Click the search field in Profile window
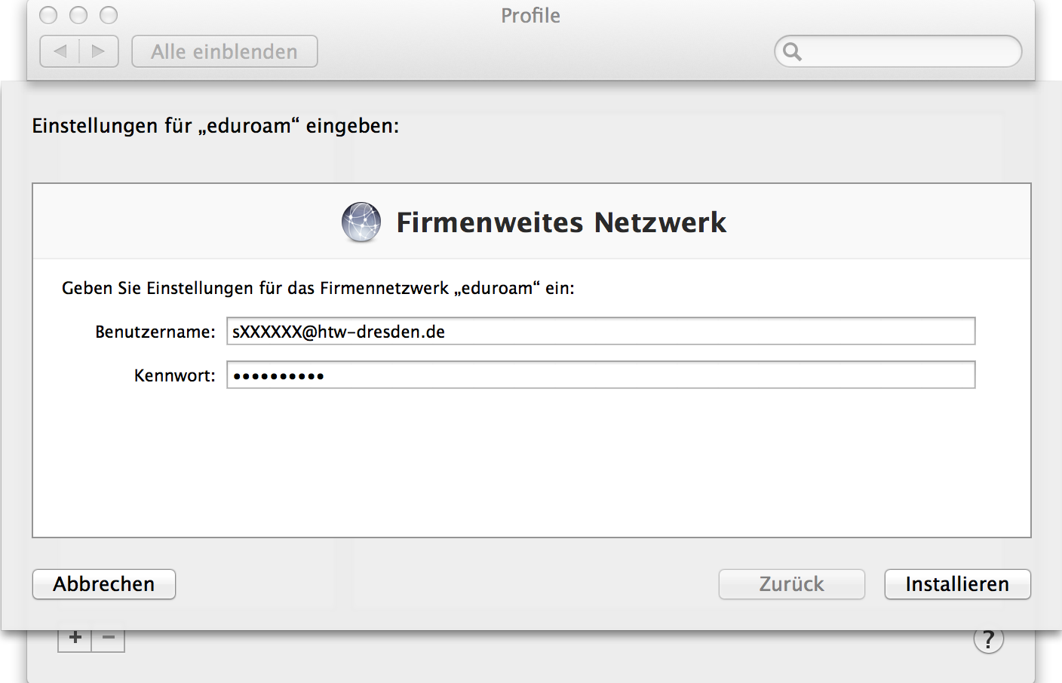The image size is (1062, 683). 898,51
